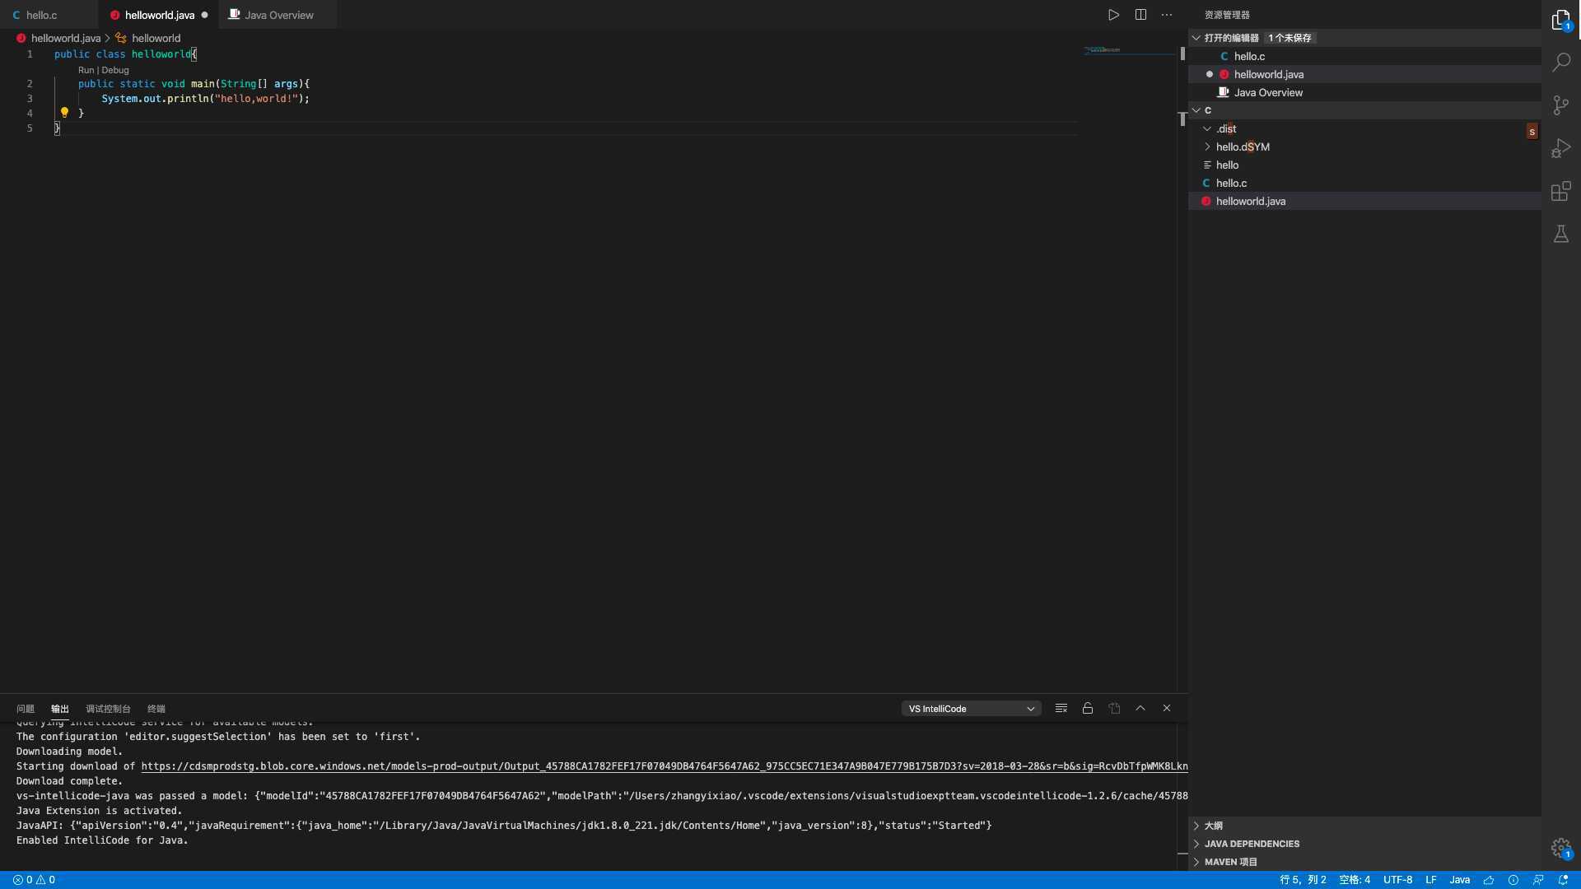Open hello.c in the C folder tree
Screen dimensions: 1581x889
1365,183
